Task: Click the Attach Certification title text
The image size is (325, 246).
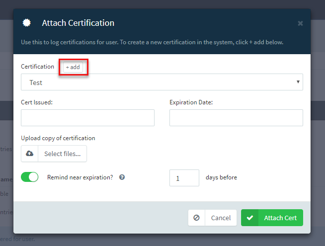Action: pos(78,23)
